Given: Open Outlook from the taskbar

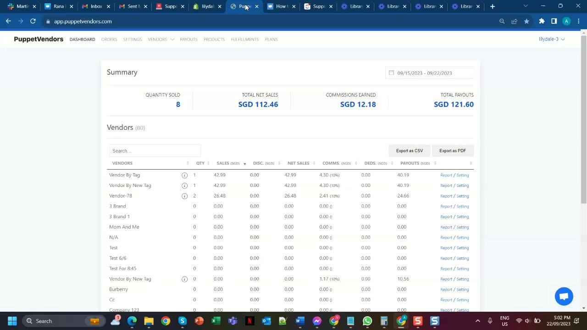Looking at the screenshot, I should point(266,321).
